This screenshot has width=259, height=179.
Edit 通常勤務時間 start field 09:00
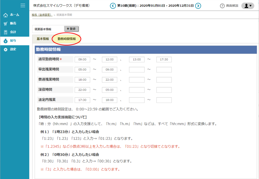82,60
